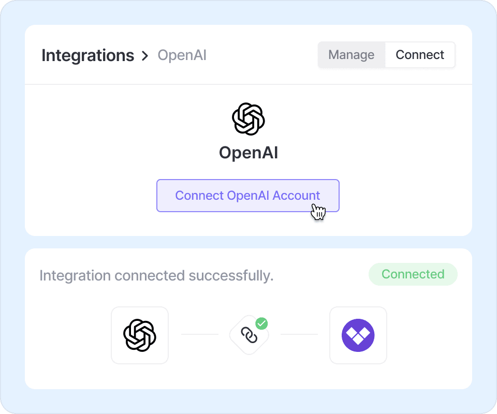This screenshot has width=497, height=414.
Task: Click the 'Integration connected successfully.' message
Action: [x=156, y=275]
